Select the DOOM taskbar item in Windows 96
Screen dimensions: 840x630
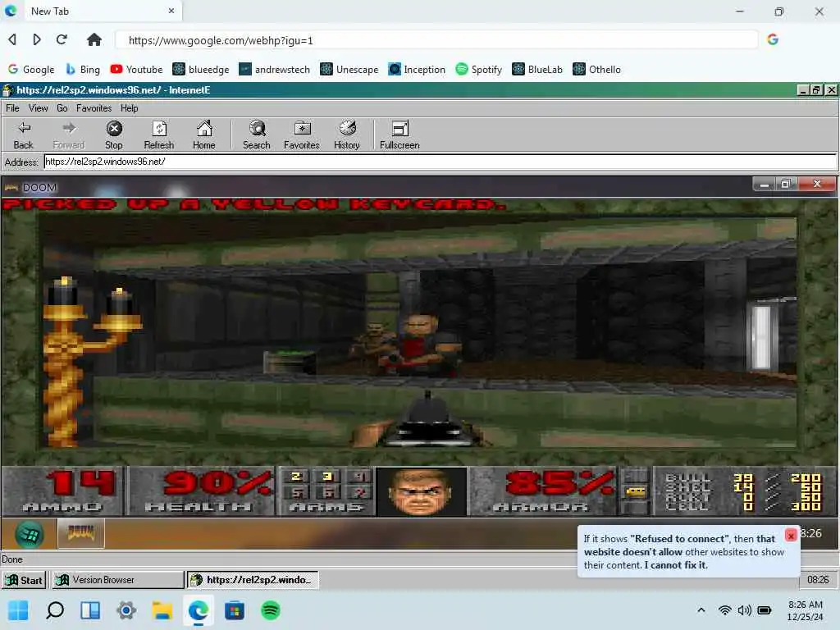pos(81,533)
